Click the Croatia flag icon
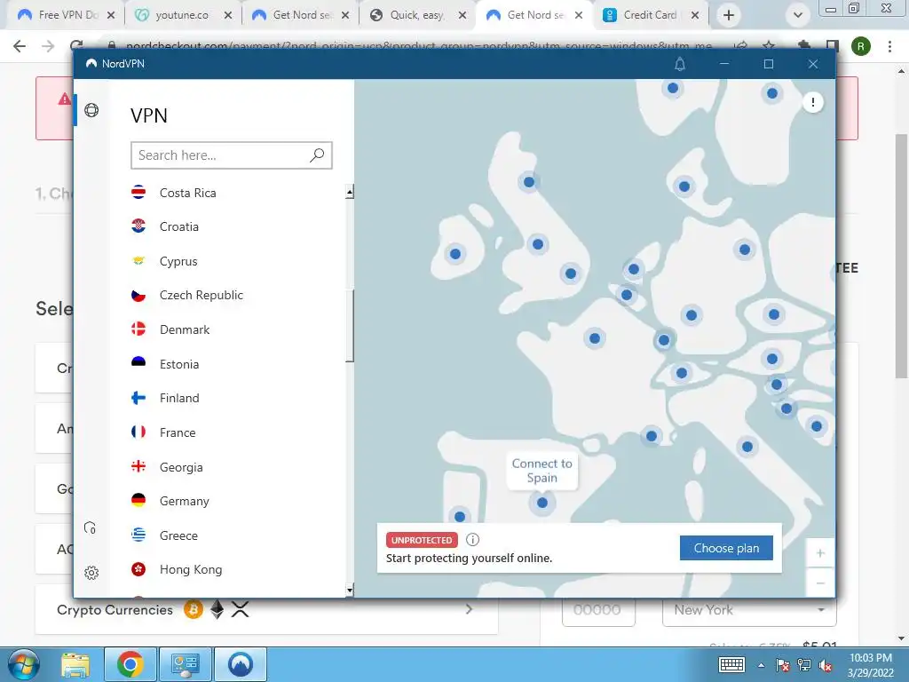Viewport: 909px width, 682px height. [138, 226]
